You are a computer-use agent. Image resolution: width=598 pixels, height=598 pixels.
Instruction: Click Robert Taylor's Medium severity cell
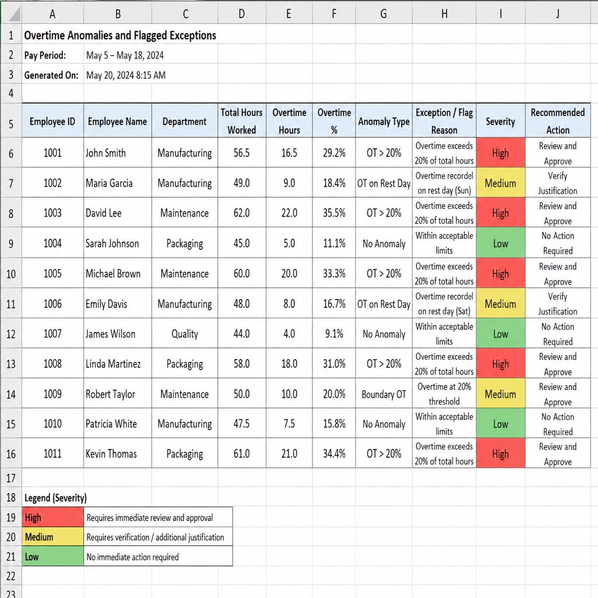point(500,394)
